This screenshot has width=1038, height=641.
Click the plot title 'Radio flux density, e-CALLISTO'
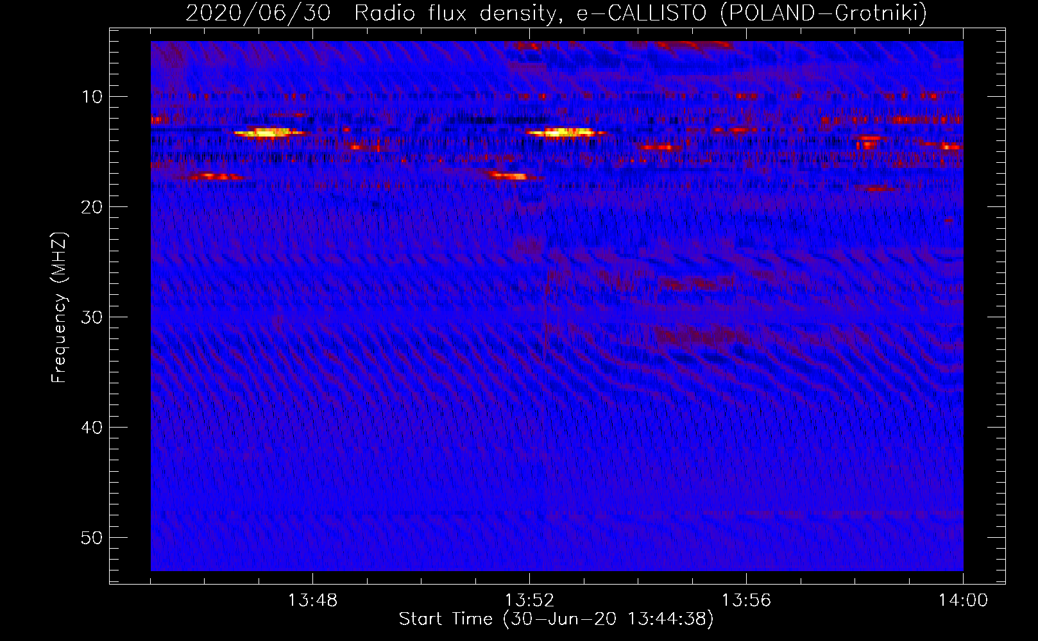pyautogui.click(x=530, y=13)
